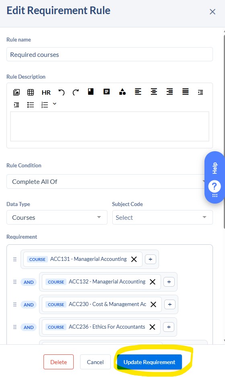Toggle numbered list in description
225x377 pixels.
[x=45, y=104]
